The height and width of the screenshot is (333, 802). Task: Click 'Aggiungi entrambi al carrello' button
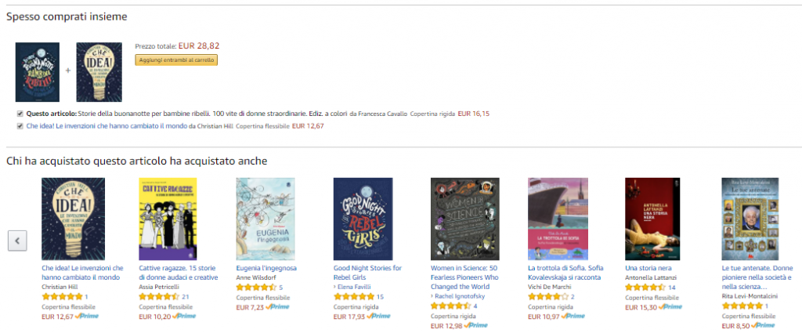[176, 60]
